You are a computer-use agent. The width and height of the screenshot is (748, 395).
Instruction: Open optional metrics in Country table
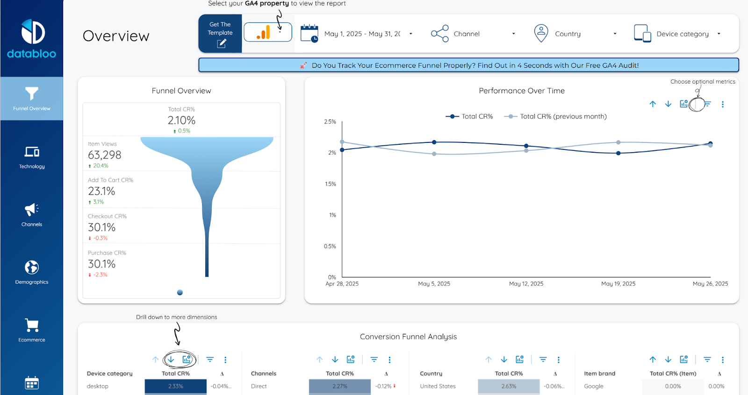click(519, 360)
